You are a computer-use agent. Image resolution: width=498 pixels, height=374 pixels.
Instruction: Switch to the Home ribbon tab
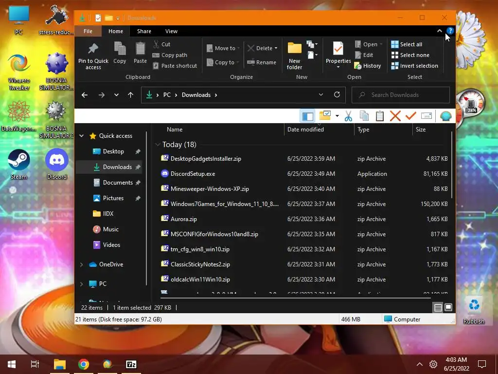116,31
